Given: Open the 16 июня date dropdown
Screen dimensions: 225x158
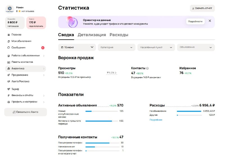Looking at the screenshot, I should click(x=77, y=47).
